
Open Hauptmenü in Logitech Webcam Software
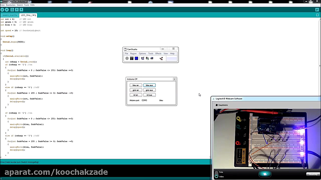coord(223,105)
